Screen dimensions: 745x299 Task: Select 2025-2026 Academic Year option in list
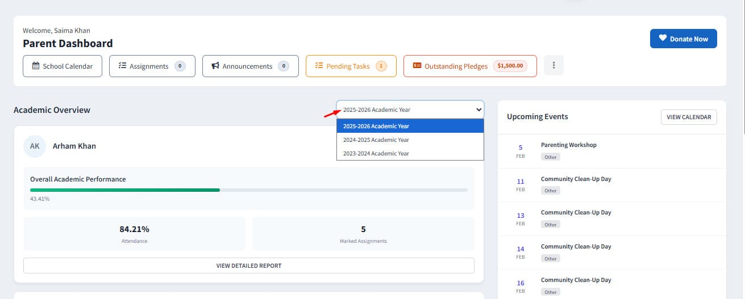pos(410,126)
